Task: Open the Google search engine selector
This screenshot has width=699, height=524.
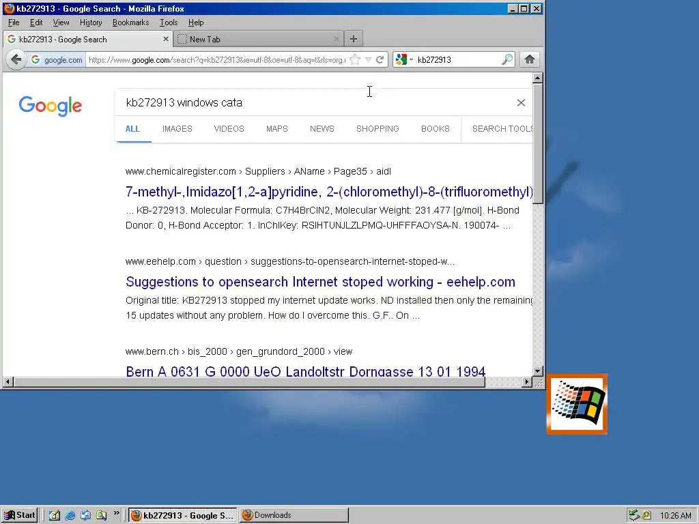Action: 404,60
